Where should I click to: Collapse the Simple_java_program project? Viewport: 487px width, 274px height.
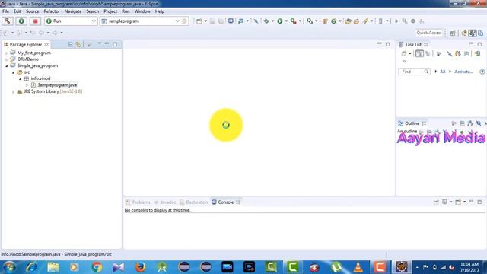pyautogui.click(x=6, y=66)
